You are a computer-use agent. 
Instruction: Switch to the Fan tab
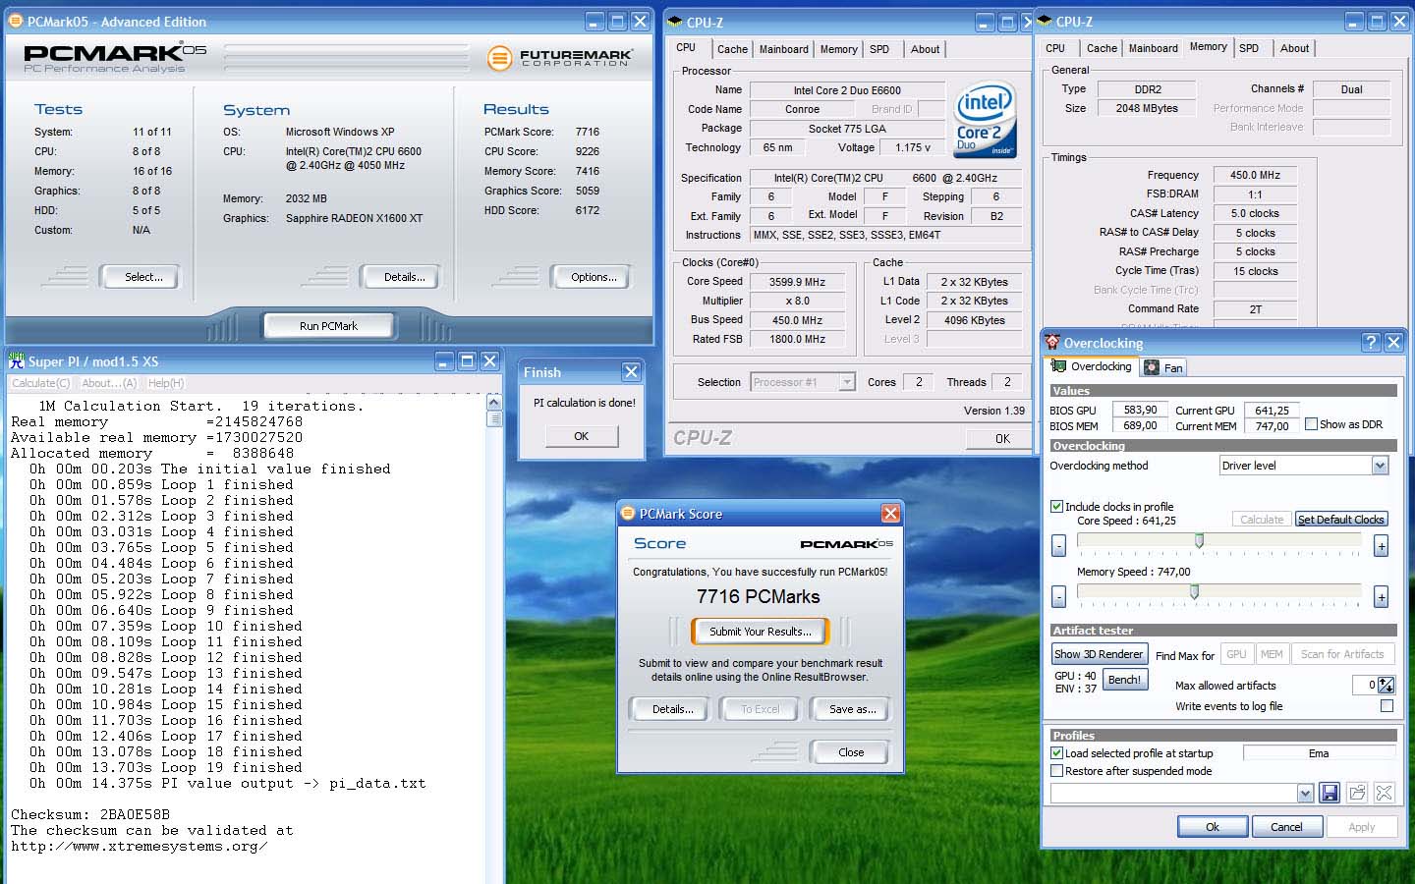pos(1164,367)
